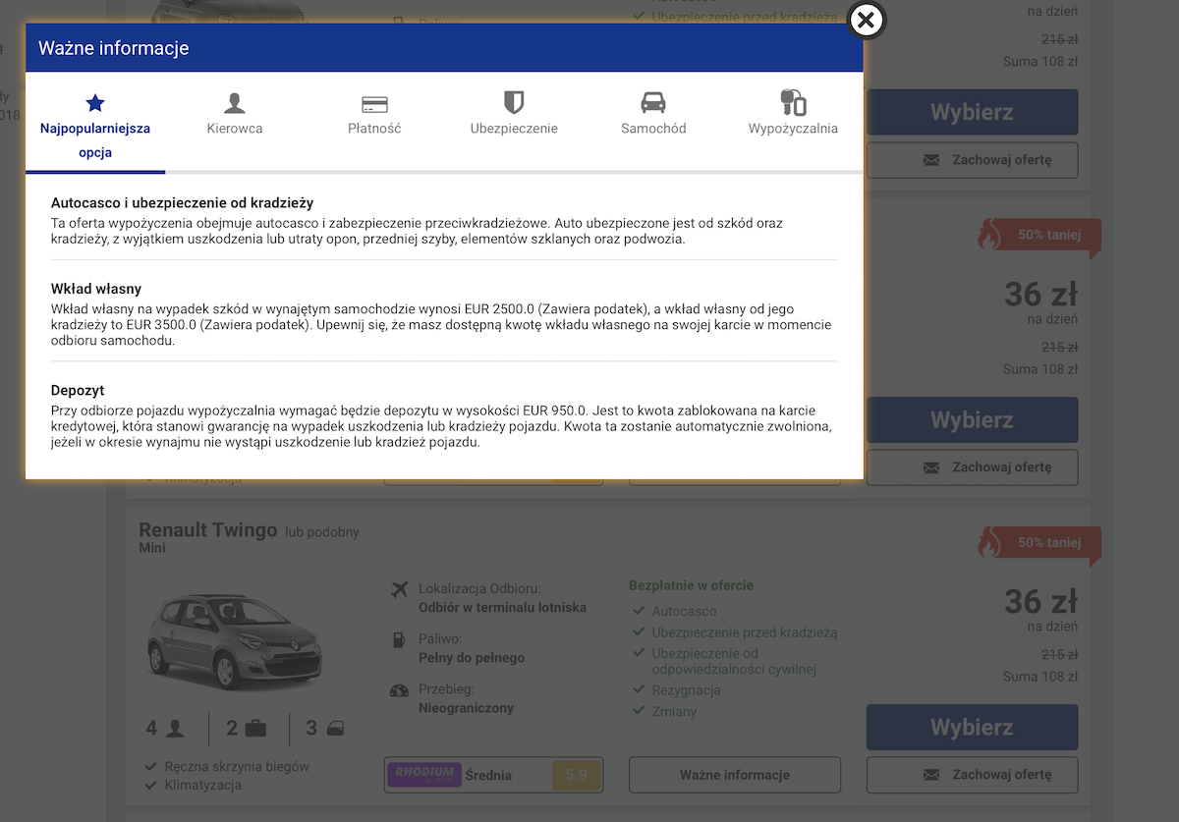Switch to the Kierowca tab label
This screenshot has width=1179, height=822.
coord(235,129)
